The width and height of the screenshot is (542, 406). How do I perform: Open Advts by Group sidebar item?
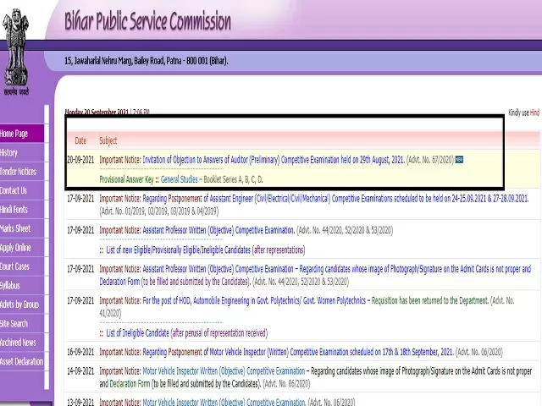[x=19, y=304]
